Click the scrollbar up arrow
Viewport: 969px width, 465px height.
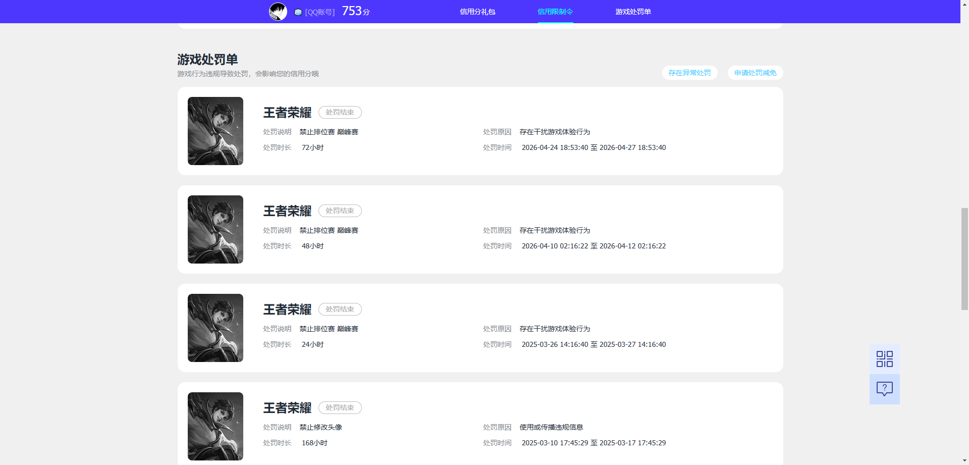click(x=964, y=4)
